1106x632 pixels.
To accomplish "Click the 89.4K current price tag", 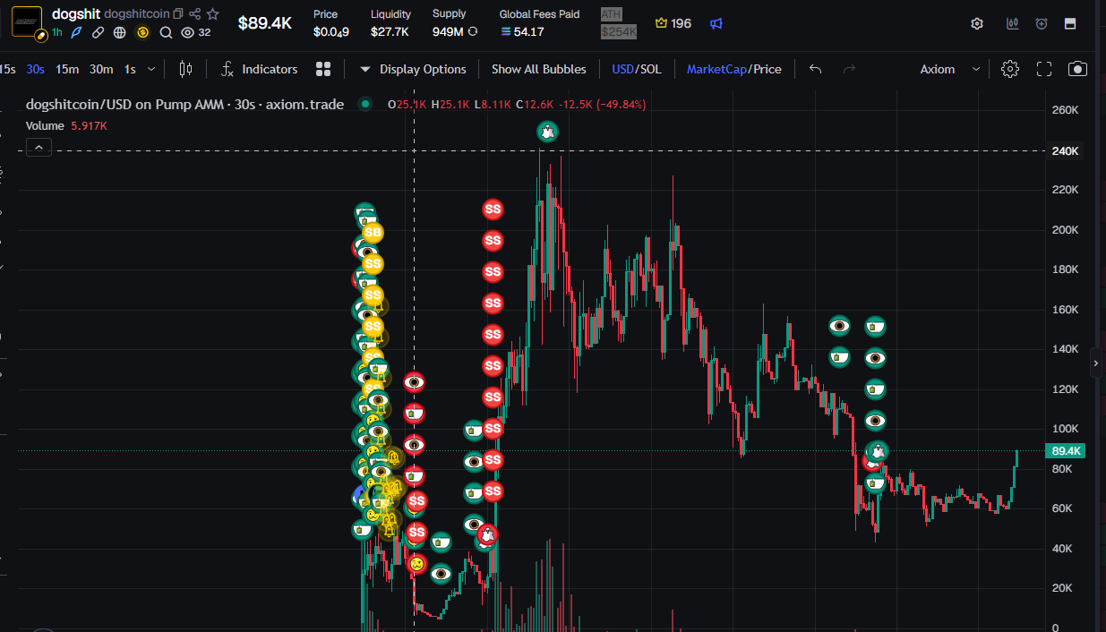I will coord(1067,451).
